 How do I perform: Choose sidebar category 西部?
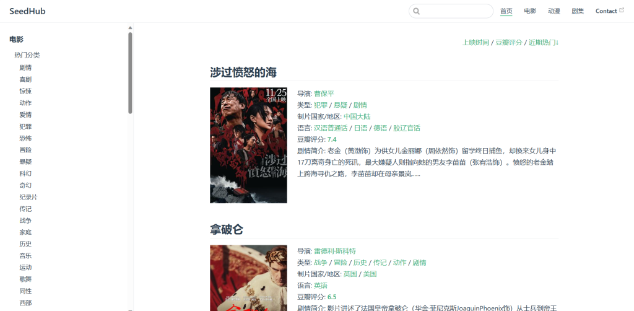[x=25, y=302]
